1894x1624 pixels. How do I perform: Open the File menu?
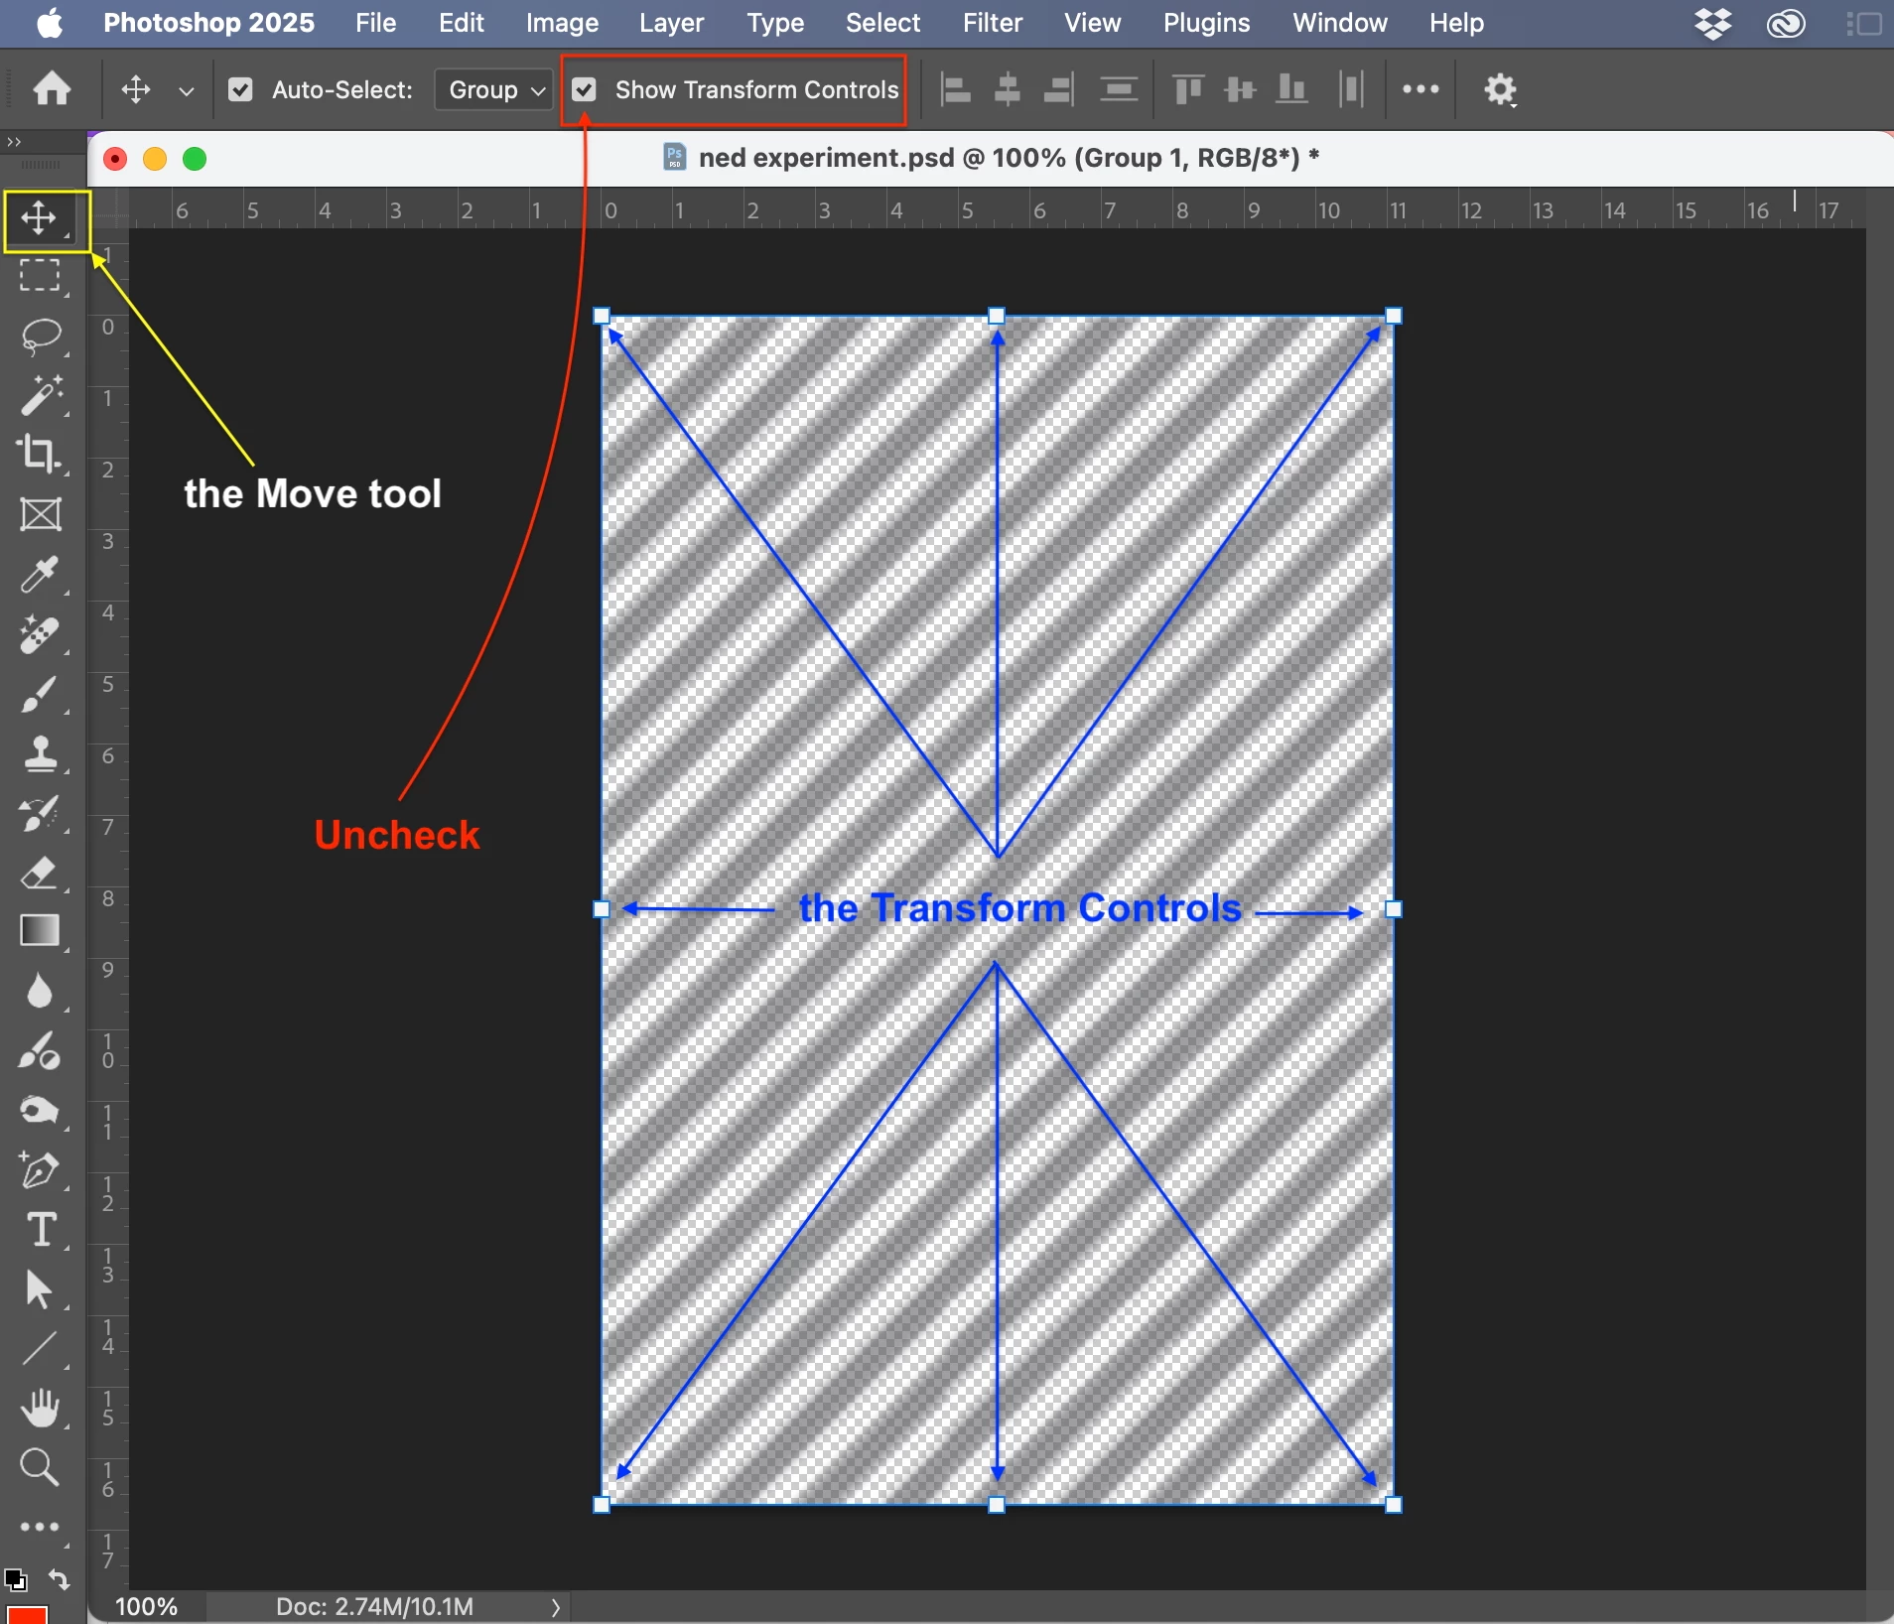click(x=376, y=23)
